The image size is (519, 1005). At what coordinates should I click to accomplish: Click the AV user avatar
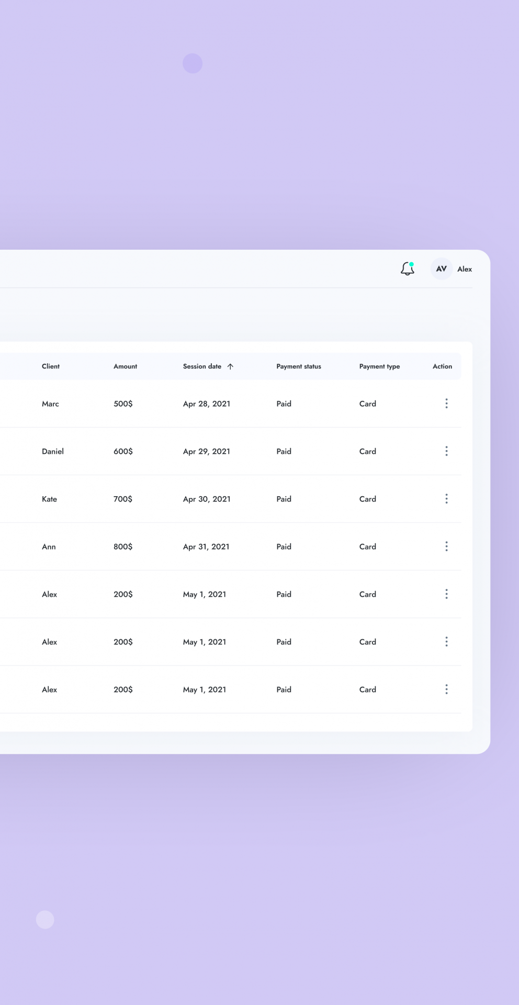pos(442,269)
